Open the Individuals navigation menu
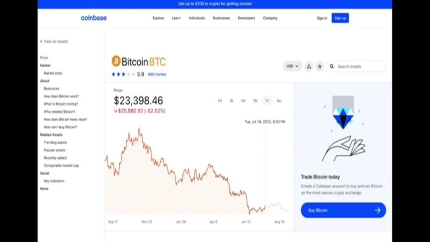Image resolution: width=430 pixels, height=242 pixels. [x=197, y=18]
